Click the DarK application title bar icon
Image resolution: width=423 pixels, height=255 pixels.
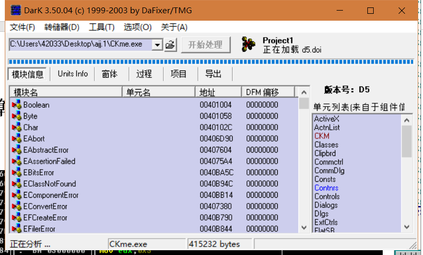(x=16, y=10)
